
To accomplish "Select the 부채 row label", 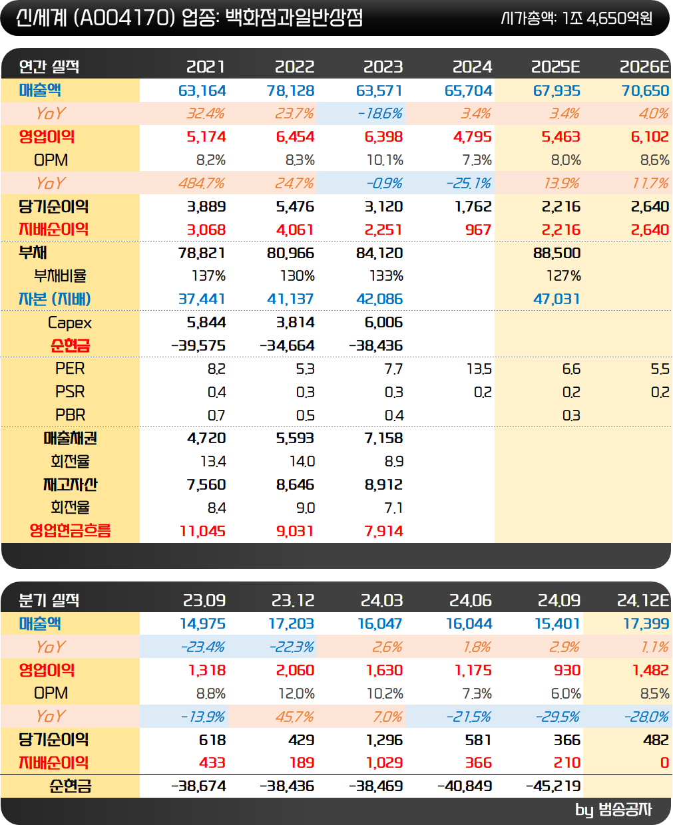I will click(x=33, y=253).
